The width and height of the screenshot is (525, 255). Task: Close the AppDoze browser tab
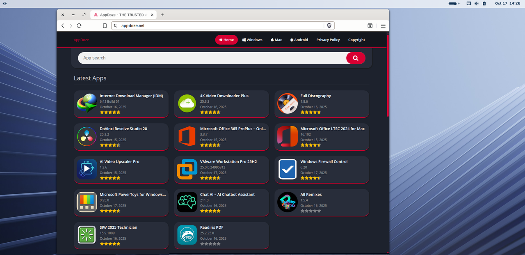pyautogui.click(x=153, y=15)
